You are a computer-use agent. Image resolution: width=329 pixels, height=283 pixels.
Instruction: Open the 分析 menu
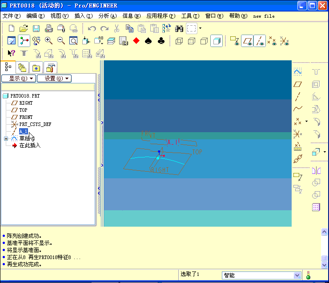click(x=108, y=16)
